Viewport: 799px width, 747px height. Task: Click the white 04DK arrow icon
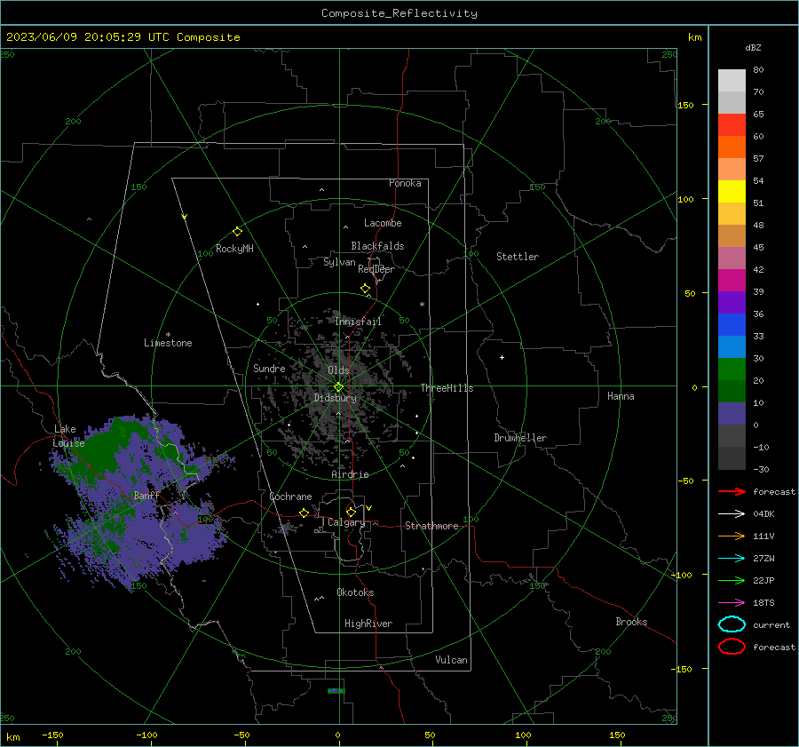pyautogui.click(x=732, y=513)
